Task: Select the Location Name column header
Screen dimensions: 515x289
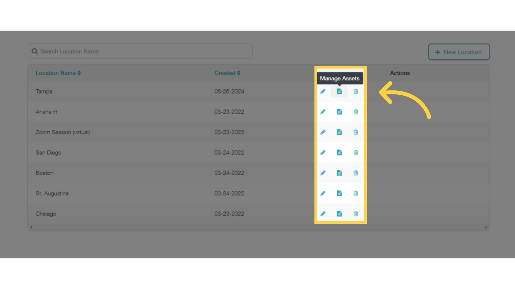Action: point(58,73)
